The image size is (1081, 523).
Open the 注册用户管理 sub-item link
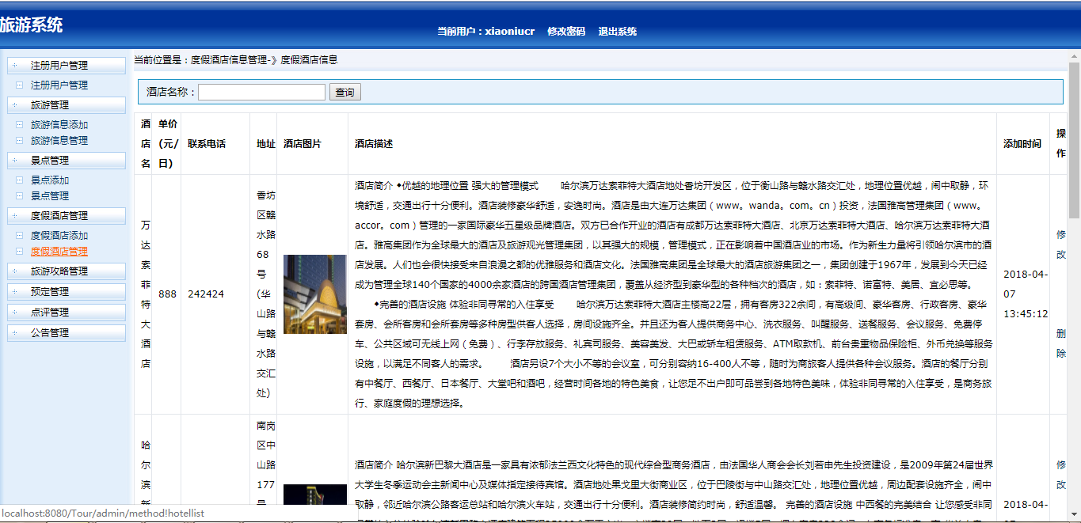(x=59, y=85)
